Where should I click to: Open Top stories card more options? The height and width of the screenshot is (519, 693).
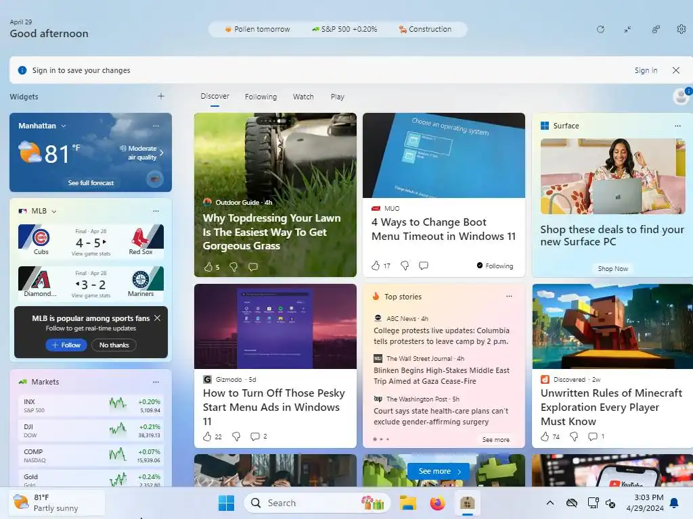(509, 296)
